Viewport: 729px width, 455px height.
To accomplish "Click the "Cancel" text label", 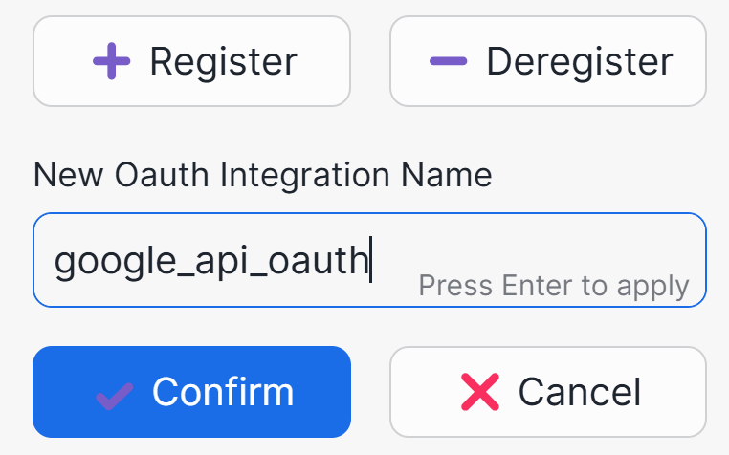I will click(x=580, y=392).
